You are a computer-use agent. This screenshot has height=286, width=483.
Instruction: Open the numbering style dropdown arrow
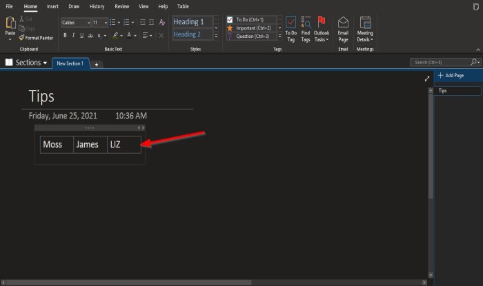pos(132,23)
